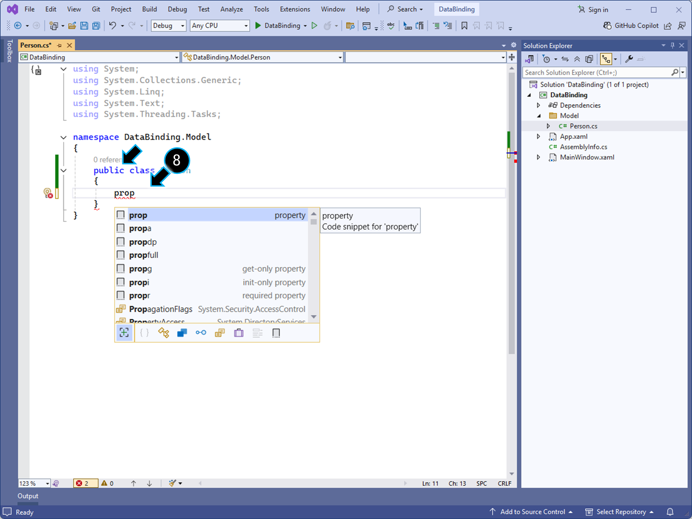
Task: Open the File menu
Action: 30,9
